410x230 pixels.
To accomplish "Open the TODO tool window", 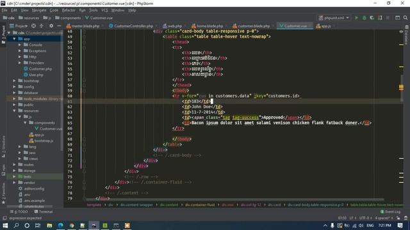I will pos(19,211).
